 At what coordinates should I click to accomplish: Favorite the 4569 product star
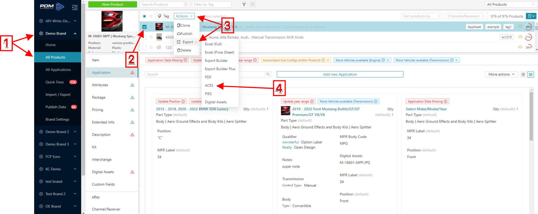[151, 37]
